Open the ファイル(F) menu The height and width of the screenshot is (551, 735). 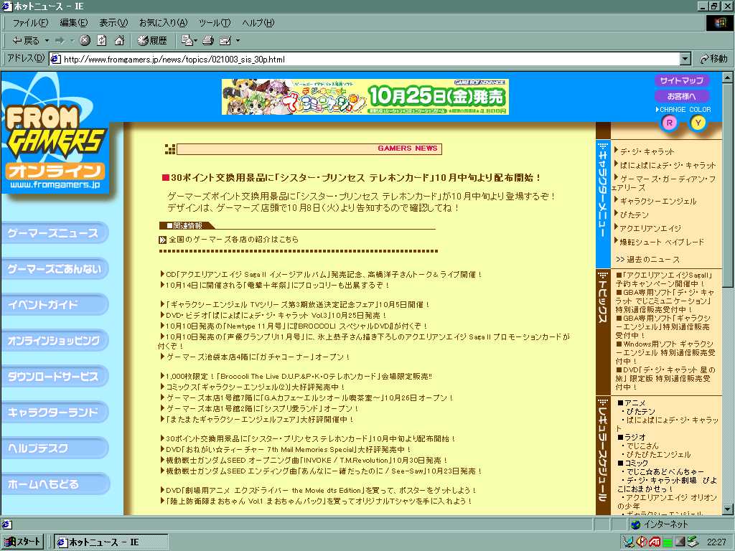point(30,23)
